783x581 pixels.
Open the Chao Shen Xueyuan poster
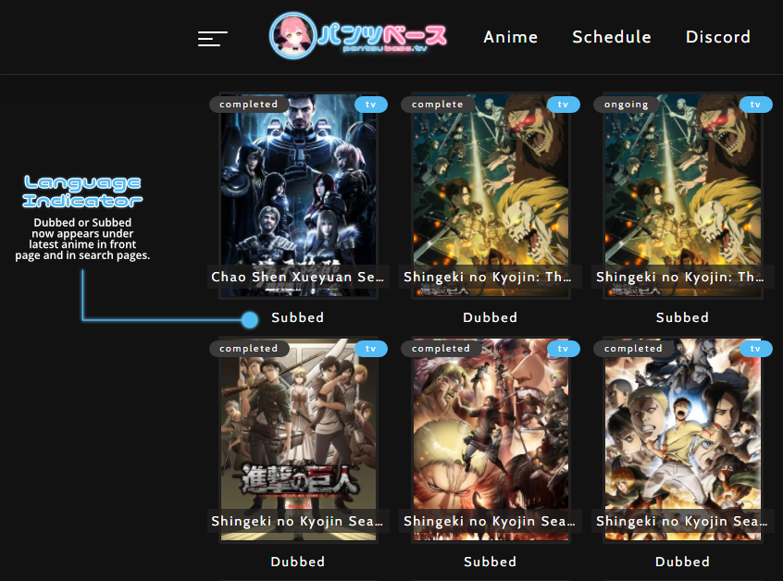point(298,195)
